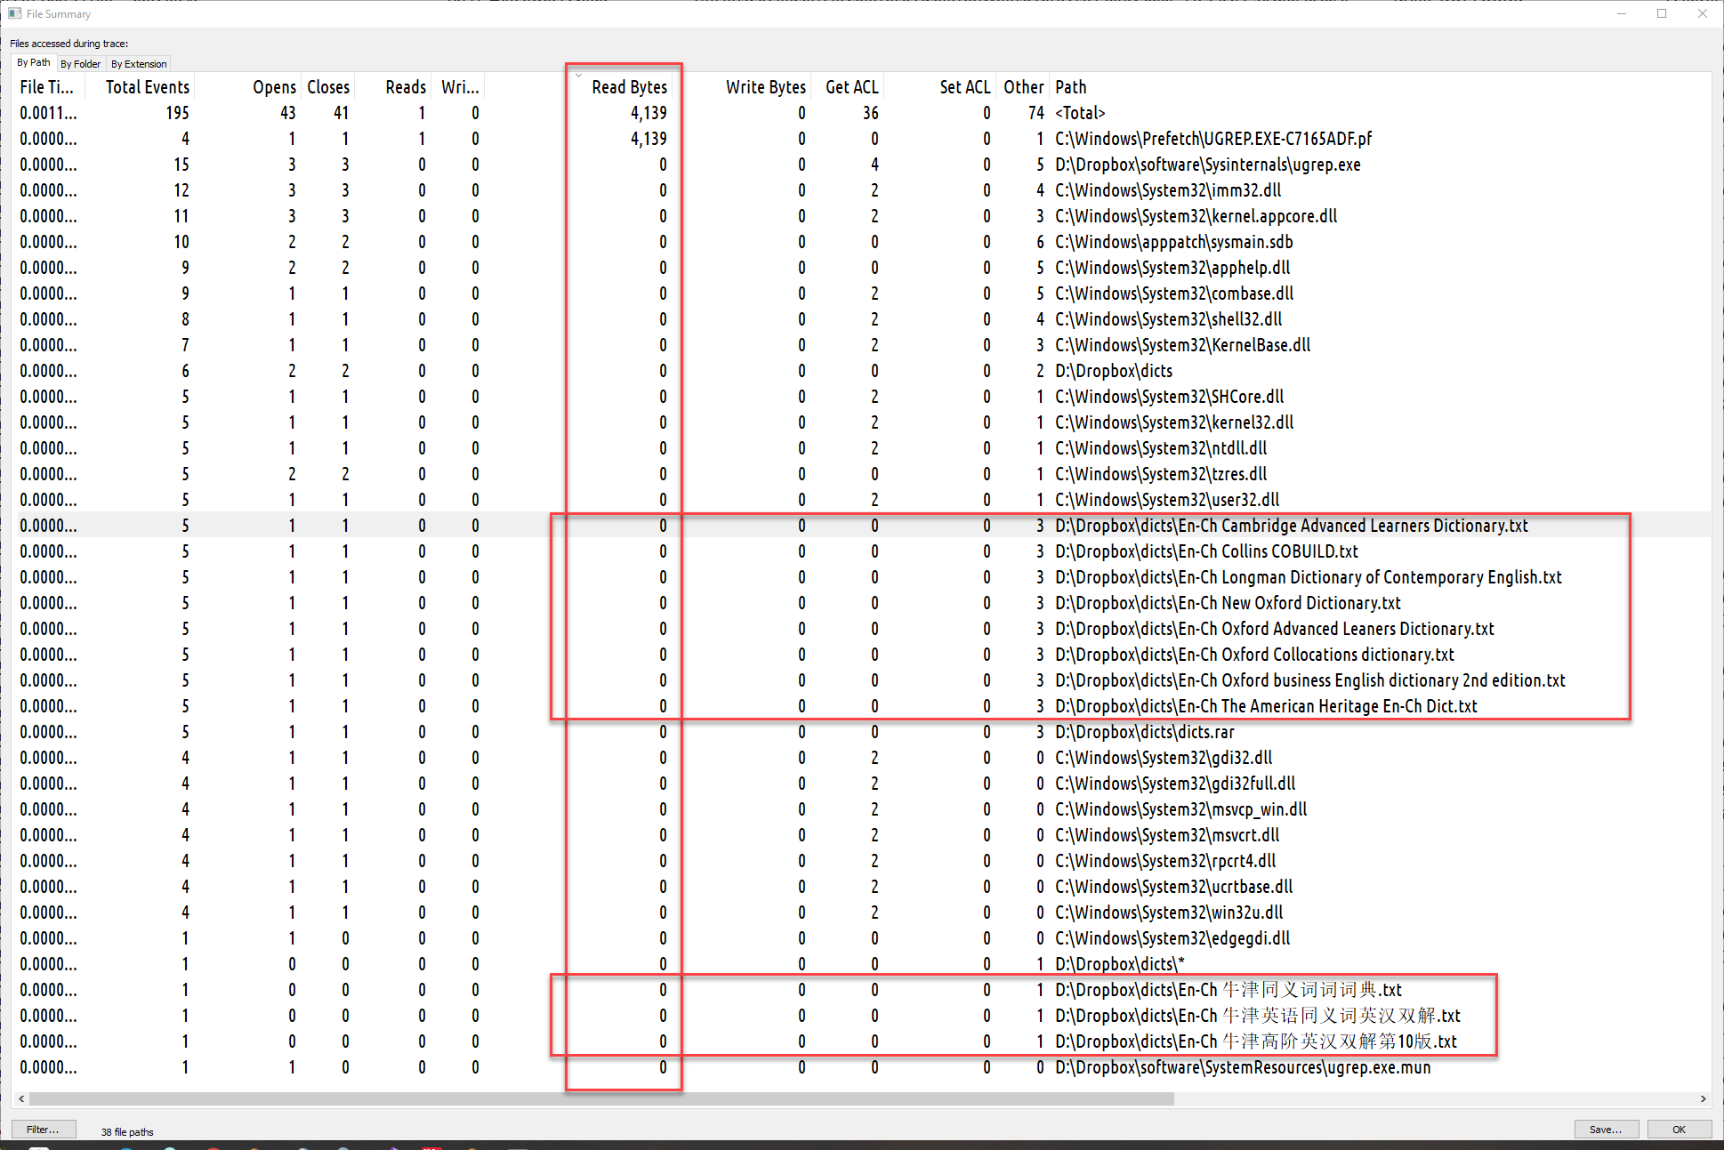Select the ugrep.exe file row
This screenshot has width=1724, height=1150.
[x=1205, y=165]
